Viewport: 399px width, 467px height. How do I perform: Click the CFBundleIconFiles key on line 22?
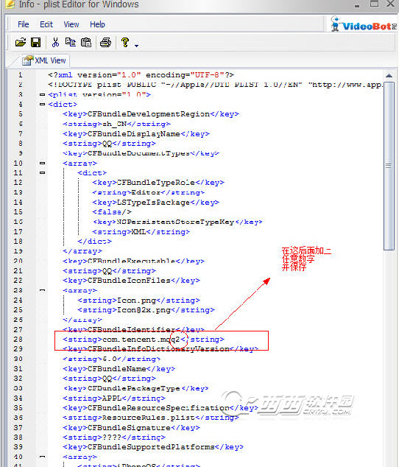point(131,281)
